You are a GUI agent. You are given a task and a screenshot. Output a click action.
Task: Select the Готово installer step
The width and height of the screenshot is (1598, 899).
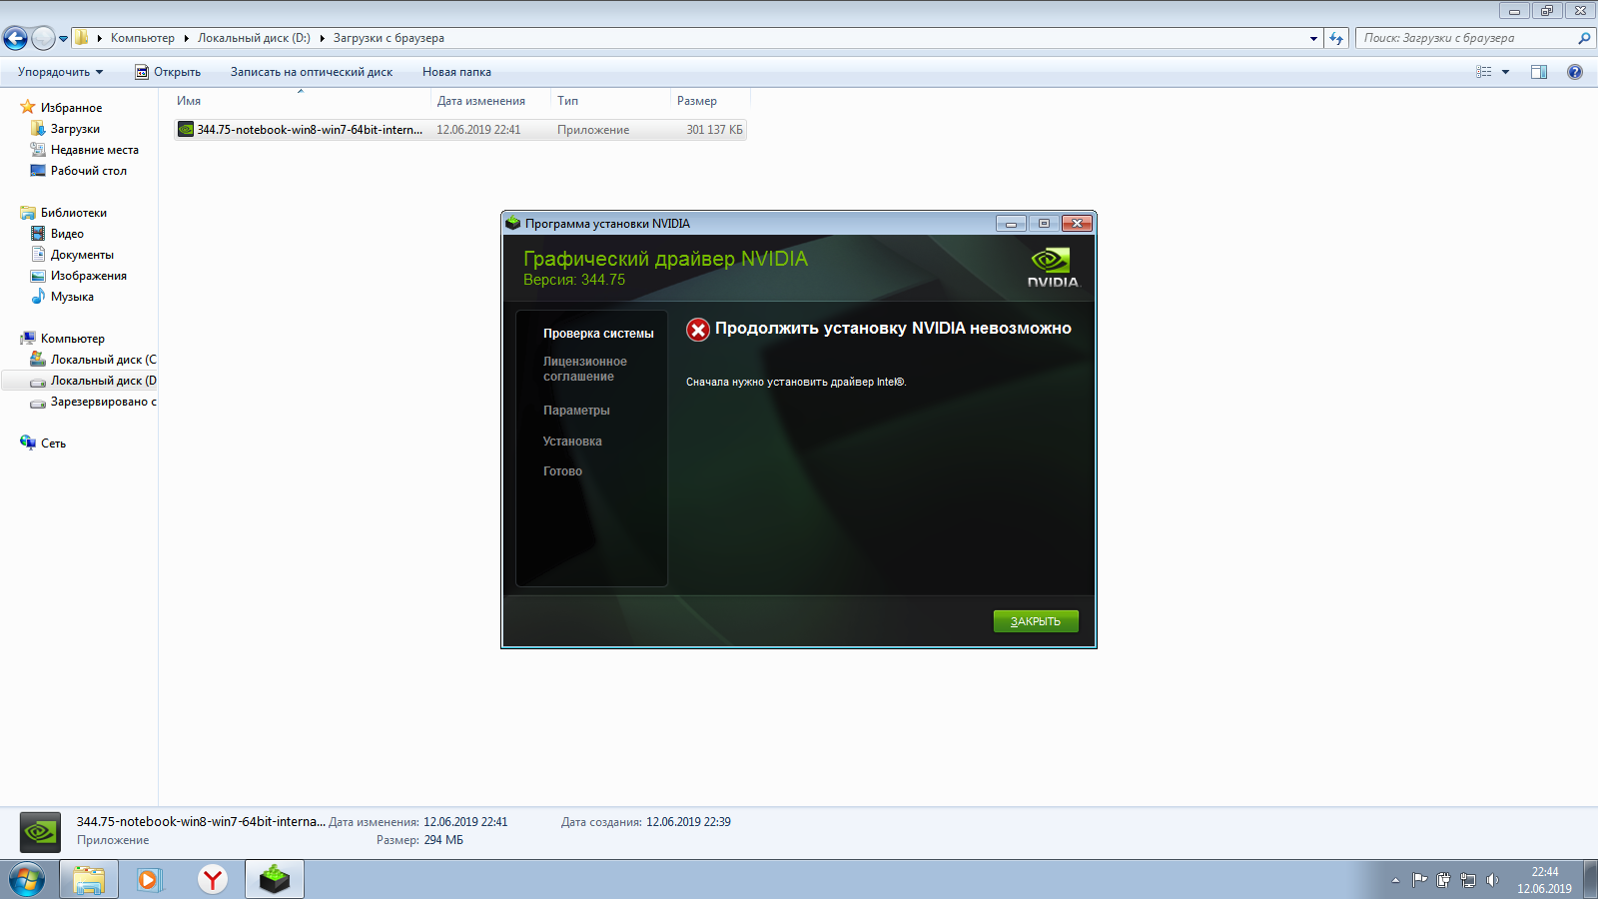pyautogui.click(x=562, y=471)
